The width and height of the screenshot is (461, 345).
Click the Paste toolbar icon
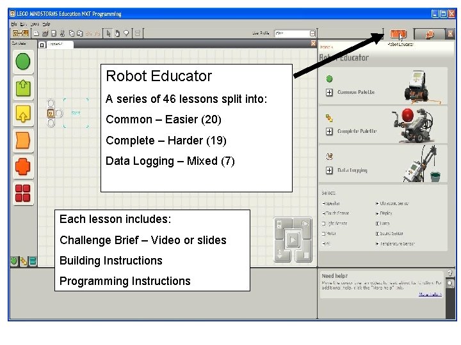(79, 33)
